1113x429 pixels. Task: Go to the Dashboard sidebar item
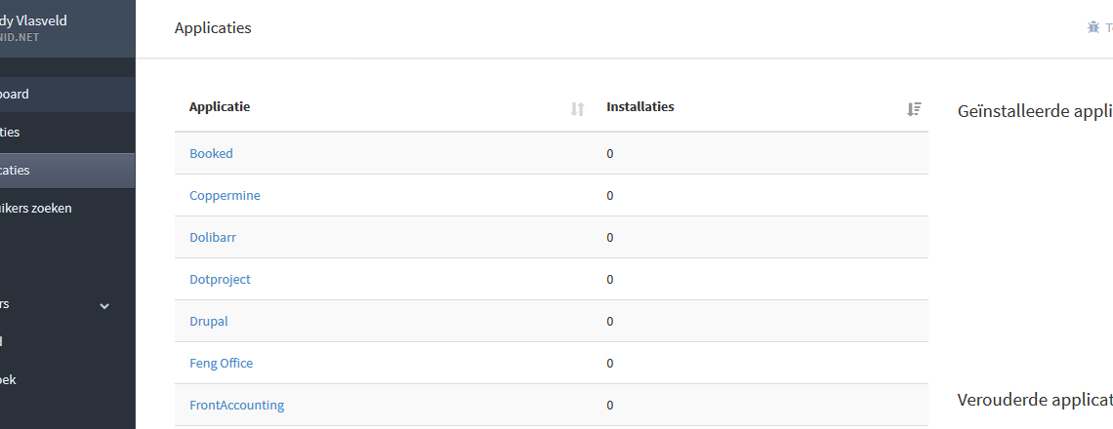click(x=67, y=95)
